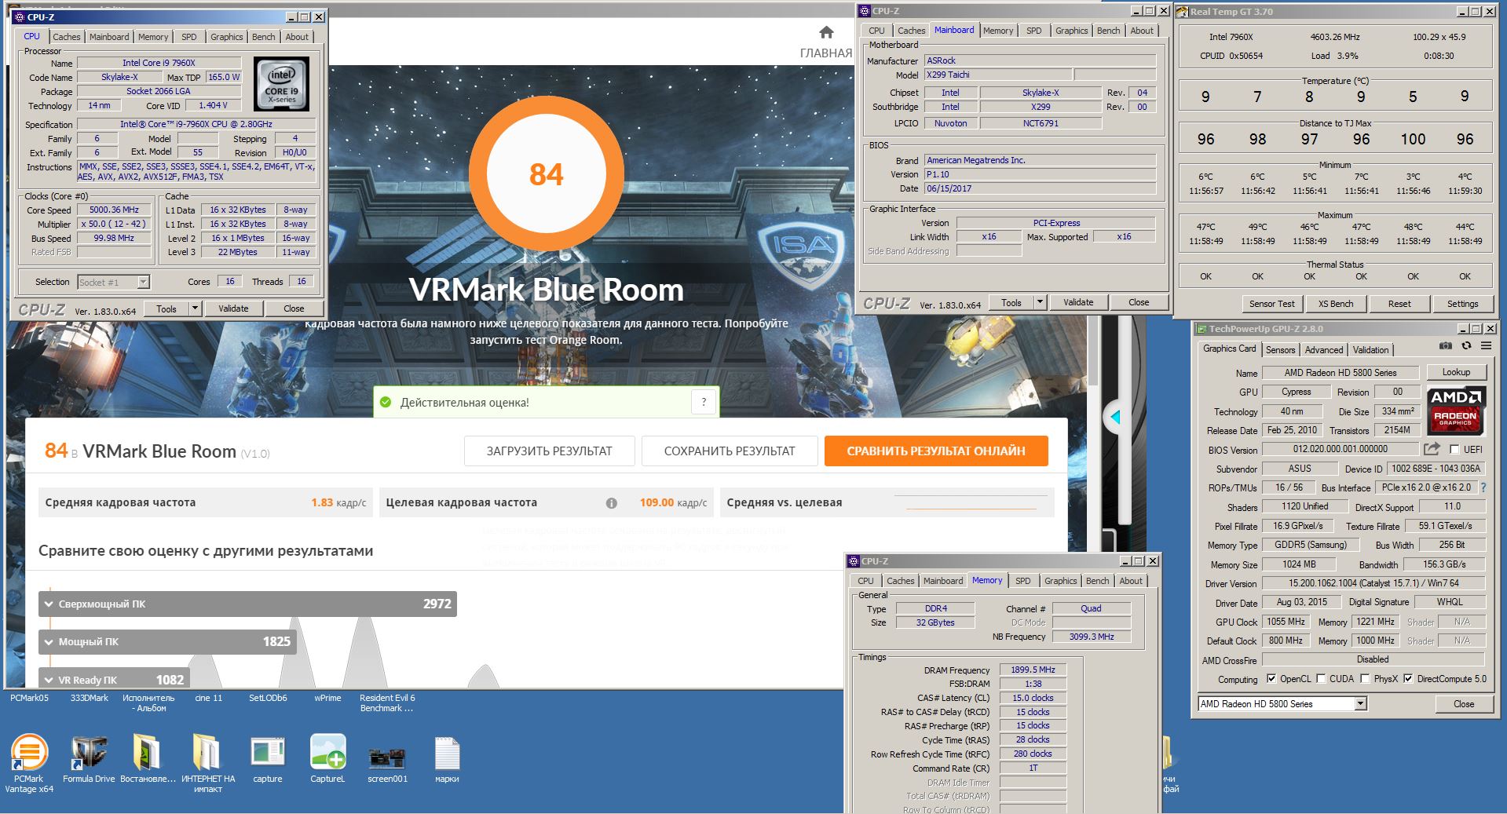Click Sensor Test in Real Temp
The height and width of the screenshot is (814, 1507).
[x=1271, y=304]
